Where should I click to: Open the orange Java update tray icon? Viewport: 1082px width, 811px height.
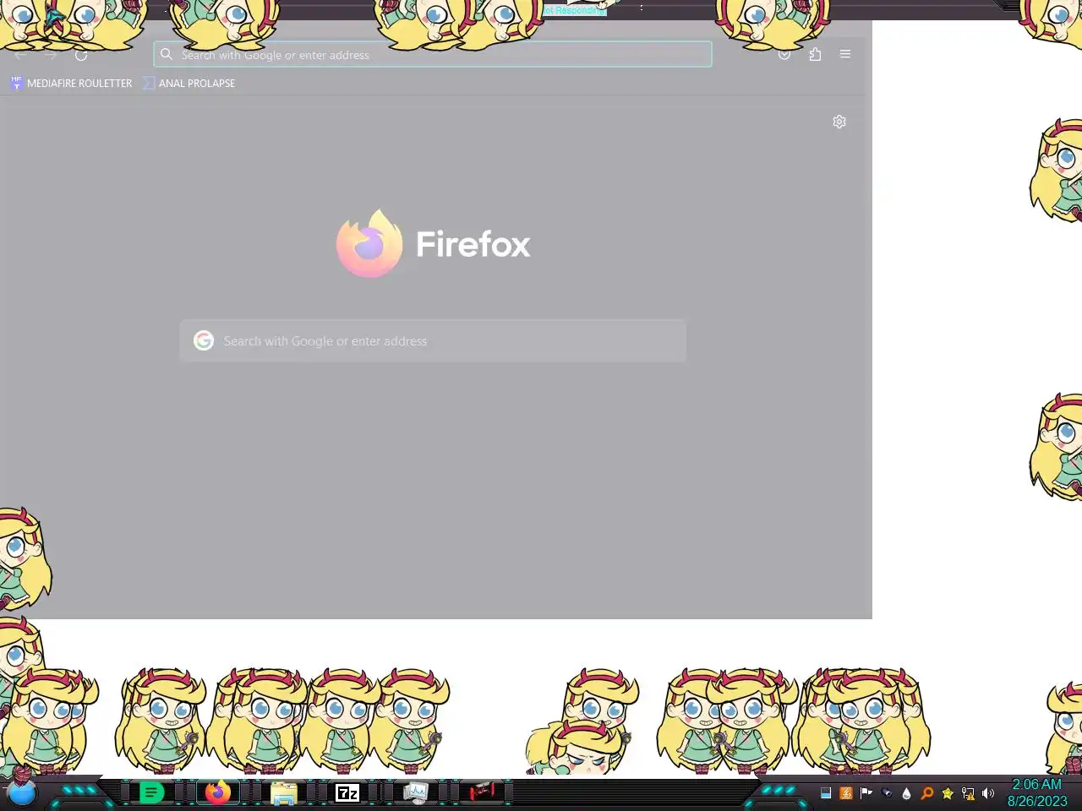tap(846, 793)
